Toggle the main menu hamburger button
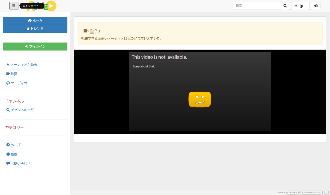Screen dimensions: 330x195 (14, 6)
